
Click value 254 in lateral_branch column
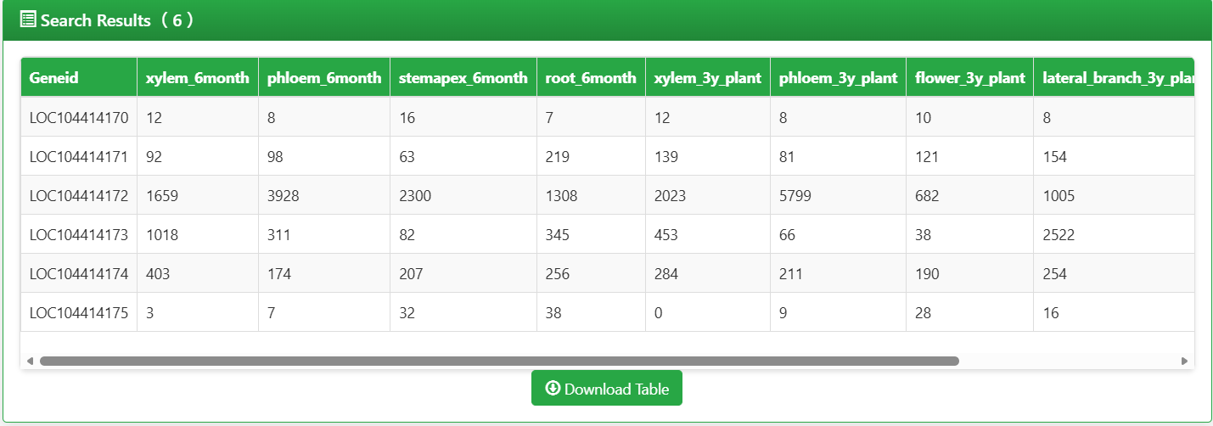[1055, 274]
